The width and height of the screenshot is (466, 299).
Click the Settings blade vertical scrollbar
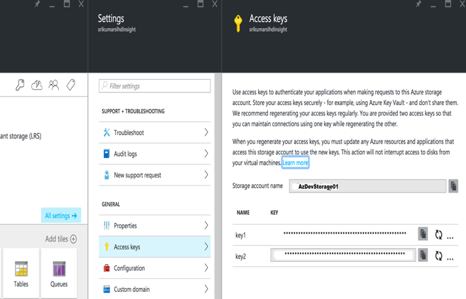(218, 186)
